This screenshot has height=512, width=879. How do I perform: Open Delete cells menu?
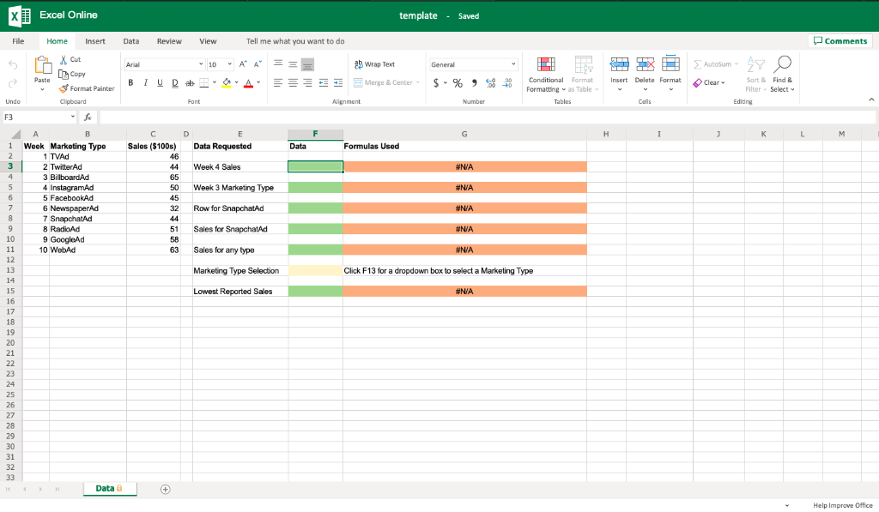645,74
